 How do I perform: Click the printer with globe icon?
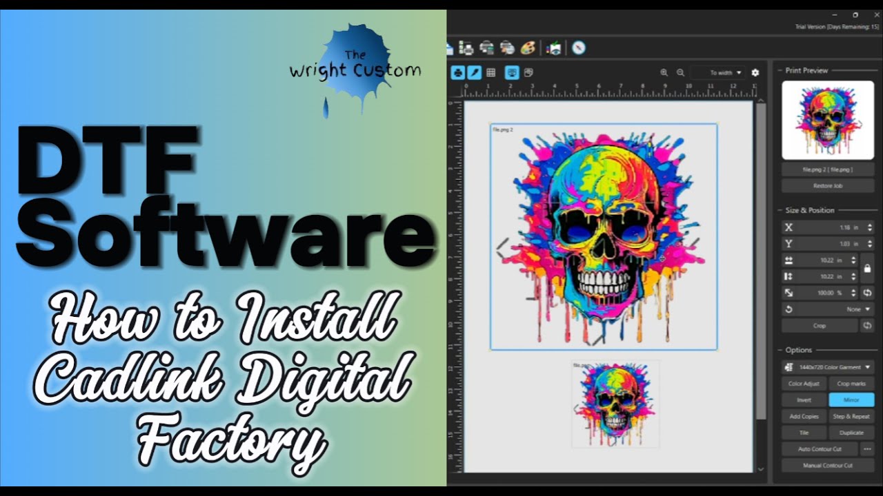(507, 48)
